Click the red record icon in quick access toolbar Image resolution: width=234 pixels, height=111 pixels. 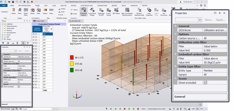(x=32, y=2)
